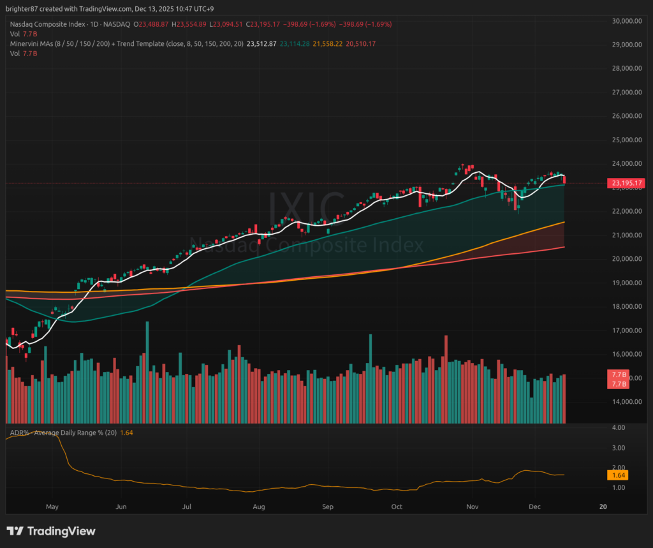Open the ADR% Average Daily Range legend
This screenshot has width=653, height=548.
click(x=62, y=433)
